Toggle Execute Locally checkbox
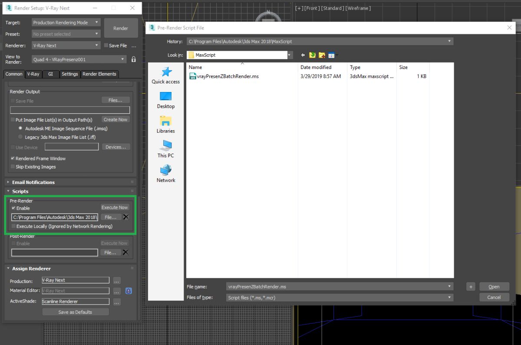The image size is (521, 345). click(x=13, y=226)
